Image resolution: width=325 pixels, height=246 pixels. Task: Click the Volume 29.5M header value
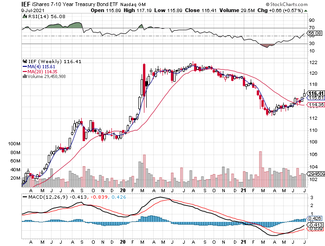tap(237, 10)
